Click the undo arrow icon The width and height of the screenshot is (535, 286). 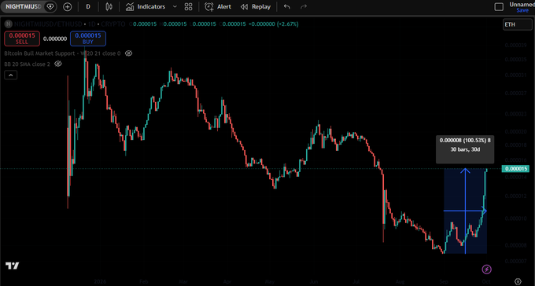[287, 6]
